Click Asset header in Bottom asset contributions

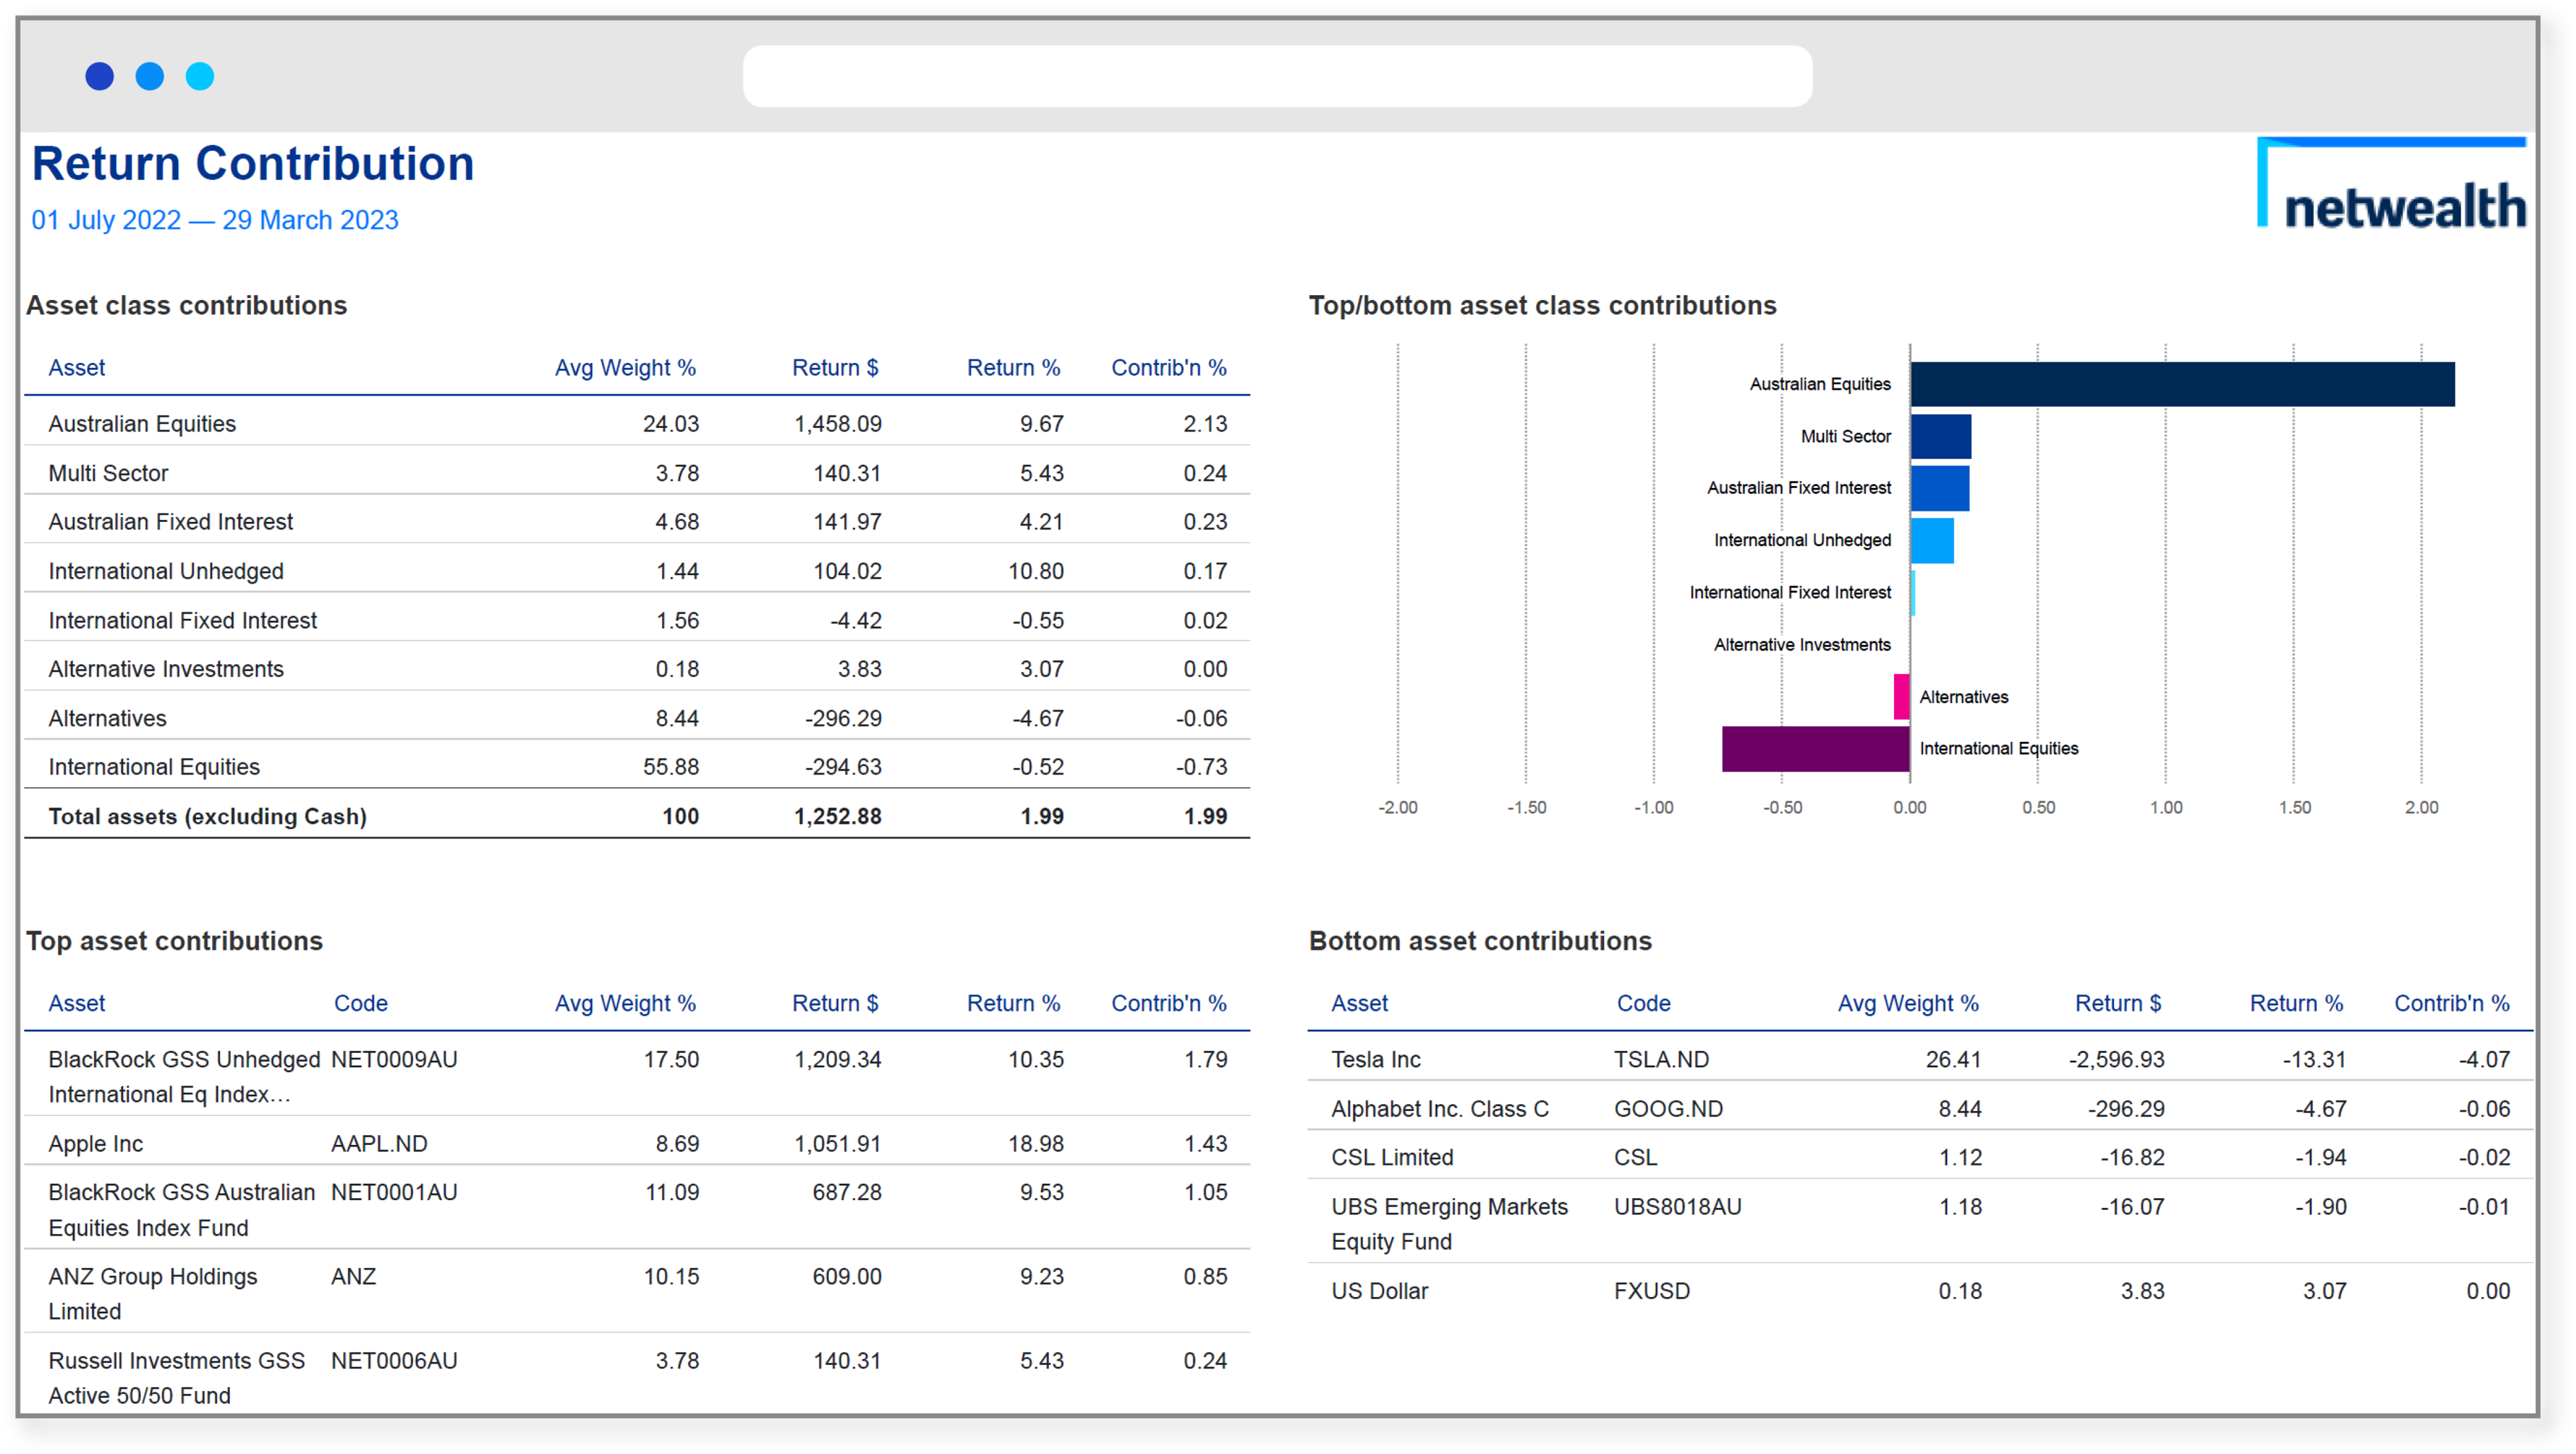[x=1359, y=1004]
